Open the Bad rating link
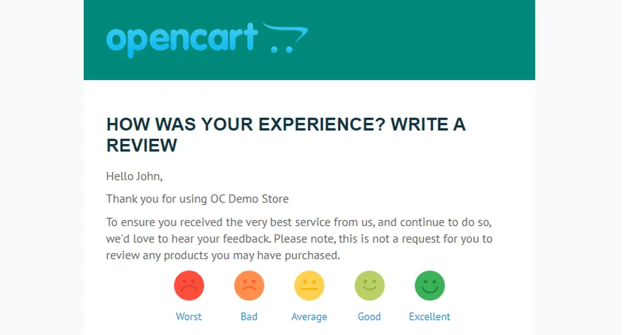This screenshot has height=335, width=626. tap(249, 317)
